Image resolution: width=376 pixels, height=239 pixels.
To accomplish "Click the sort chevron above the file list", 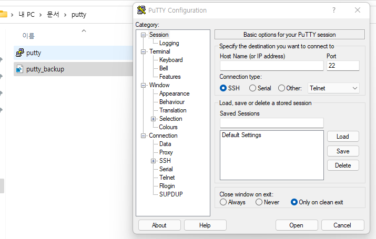I will tap(84, 30).
